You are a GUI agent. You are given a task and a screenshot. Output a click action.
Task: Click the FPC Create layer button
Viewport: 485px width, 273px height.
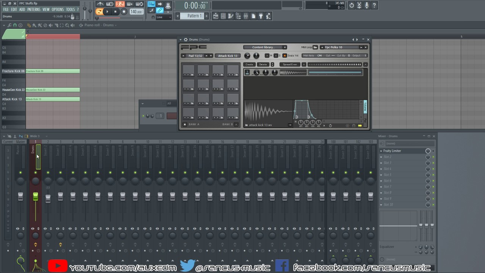[249, 64]
